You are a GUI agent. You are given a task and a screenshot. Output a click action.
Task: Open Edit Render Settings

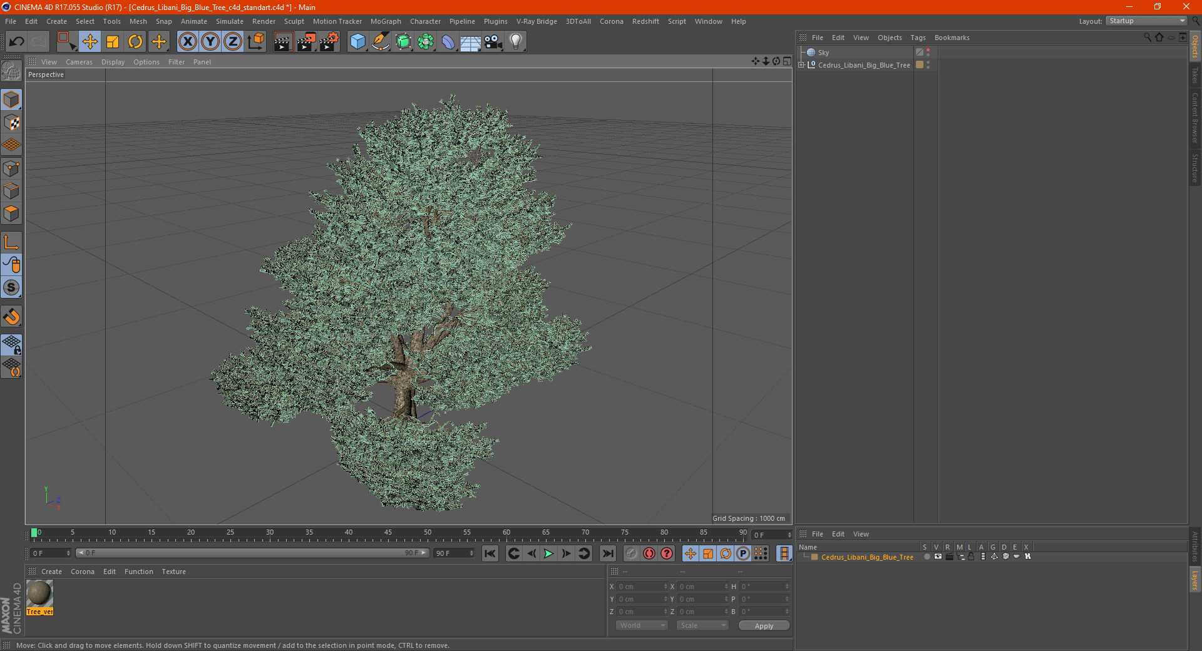(x=329, y=42)
